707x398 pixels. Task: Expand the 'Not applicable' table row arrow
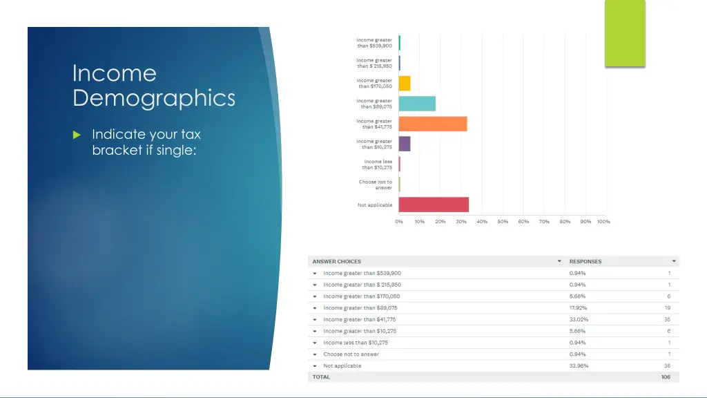click(x=315, y=366)
